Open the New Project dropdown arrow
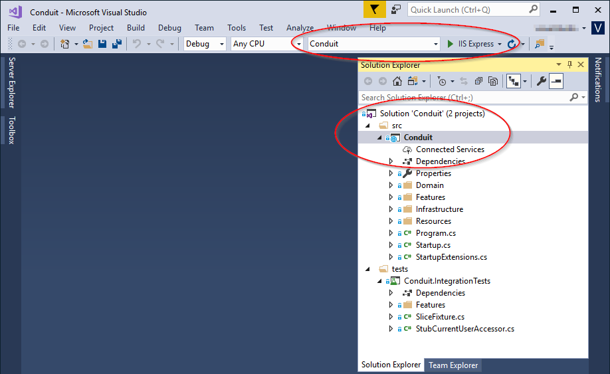 tap(76, 44)
